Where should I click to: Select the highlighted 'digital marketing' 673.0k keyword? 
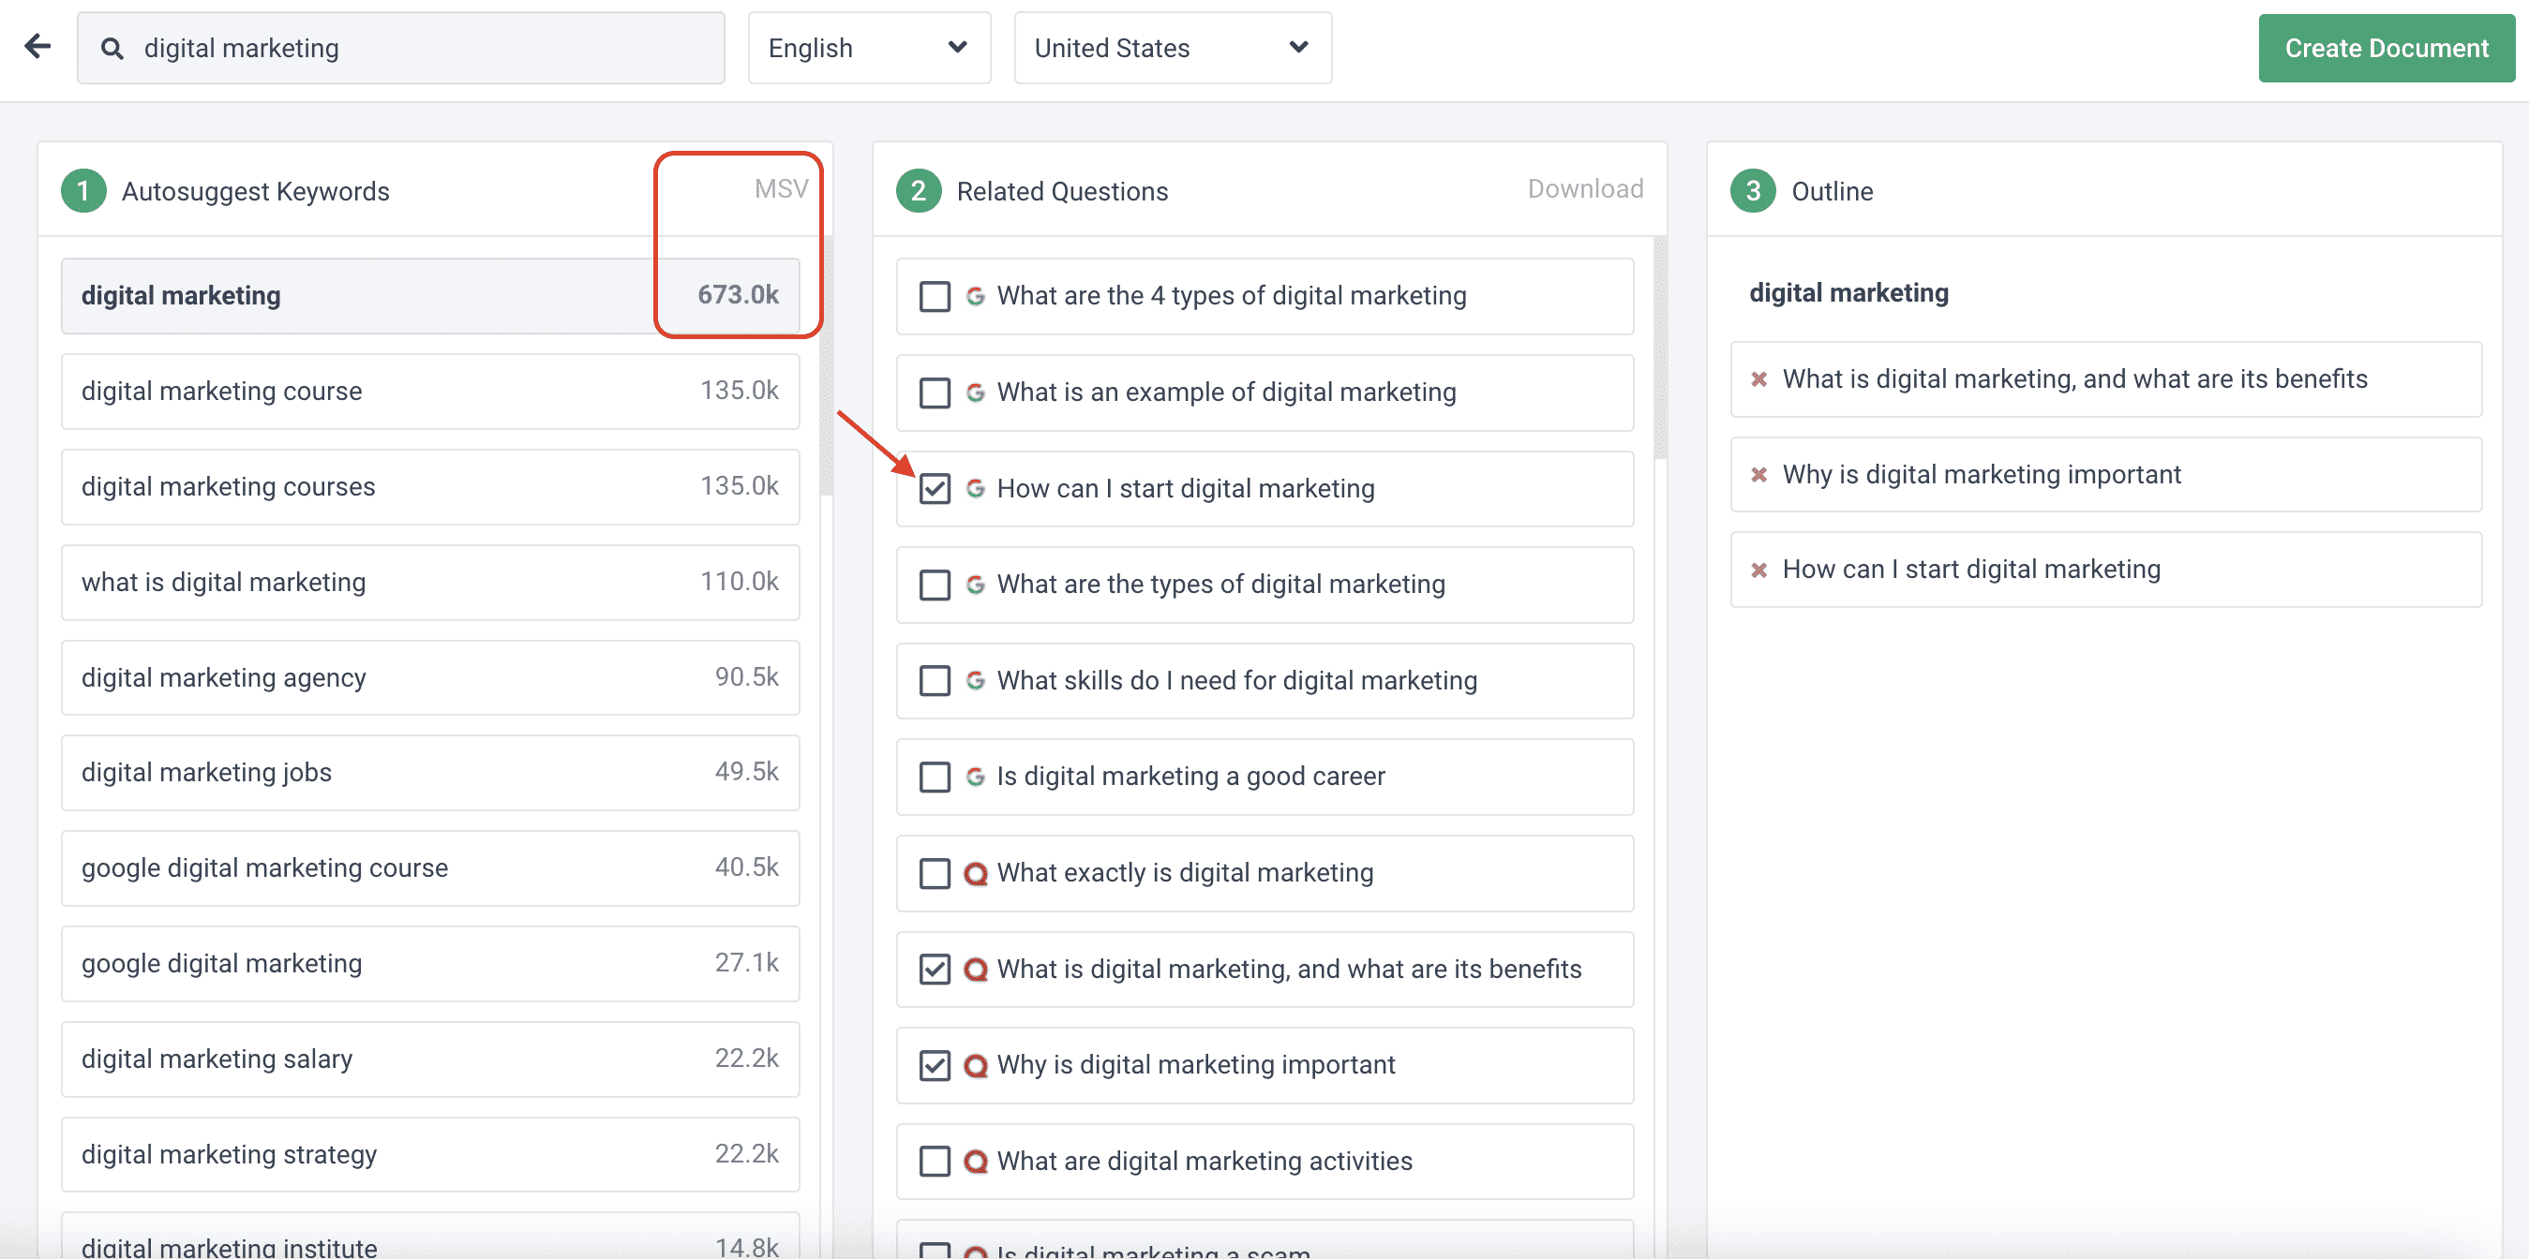[x=430, y=296]
